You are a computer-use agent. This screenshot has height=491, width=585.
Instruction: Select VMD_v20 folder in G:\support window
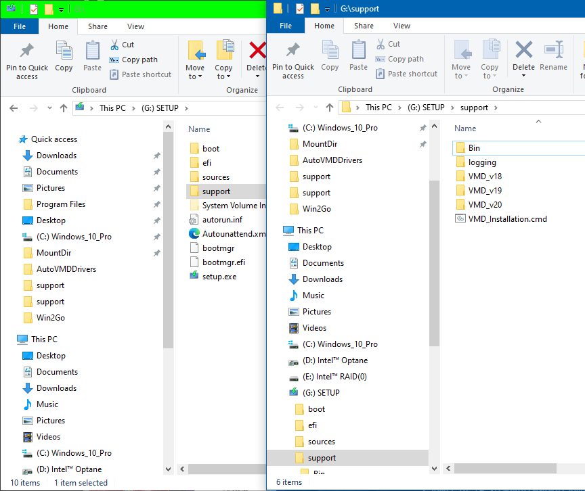485,205
